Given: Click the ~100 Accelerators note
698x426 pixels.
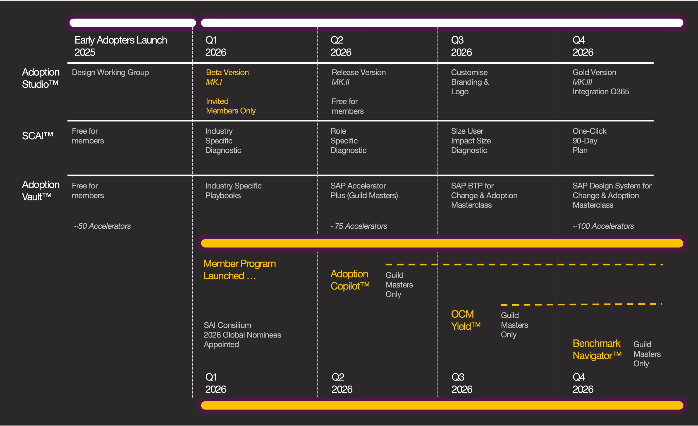Looking at the screenshot, I should tap(603, 226).
